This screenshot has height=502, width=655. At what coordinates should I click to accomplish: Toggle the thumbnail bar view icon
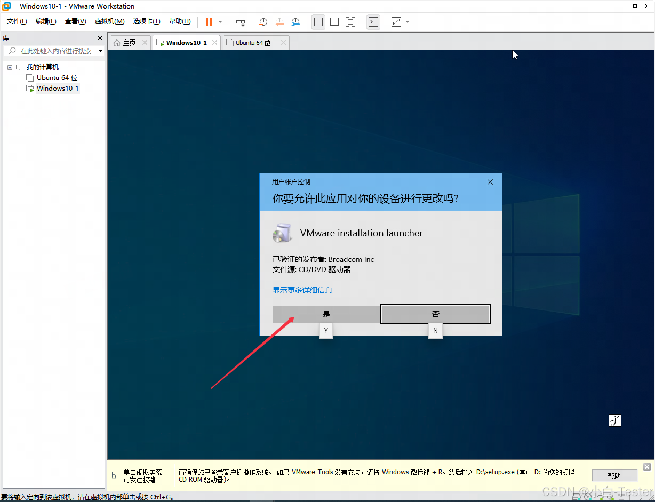(334, 22)
